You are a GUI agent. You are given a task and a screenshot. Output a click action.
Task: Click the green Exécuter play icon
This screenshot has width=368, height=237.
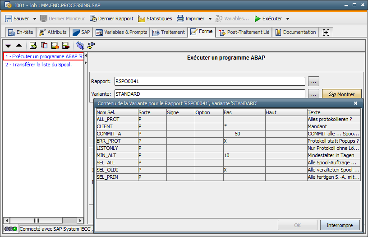[x=258, y=19]
